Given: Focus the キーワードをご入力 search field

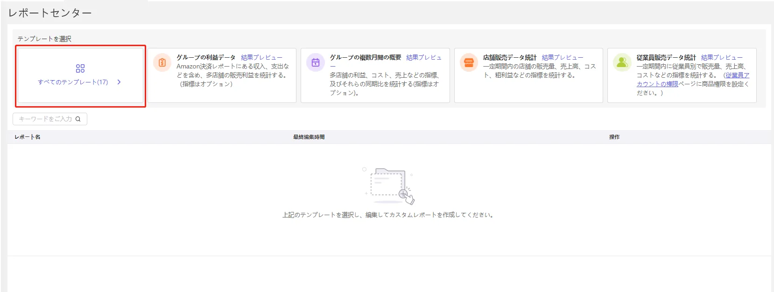Looking at the screenshot, I should point(50,119).
